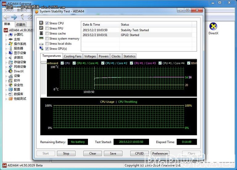Expand the 性能测试 tree node arrow
Viewport: 237px width, 170px height.
pos(6,99)
